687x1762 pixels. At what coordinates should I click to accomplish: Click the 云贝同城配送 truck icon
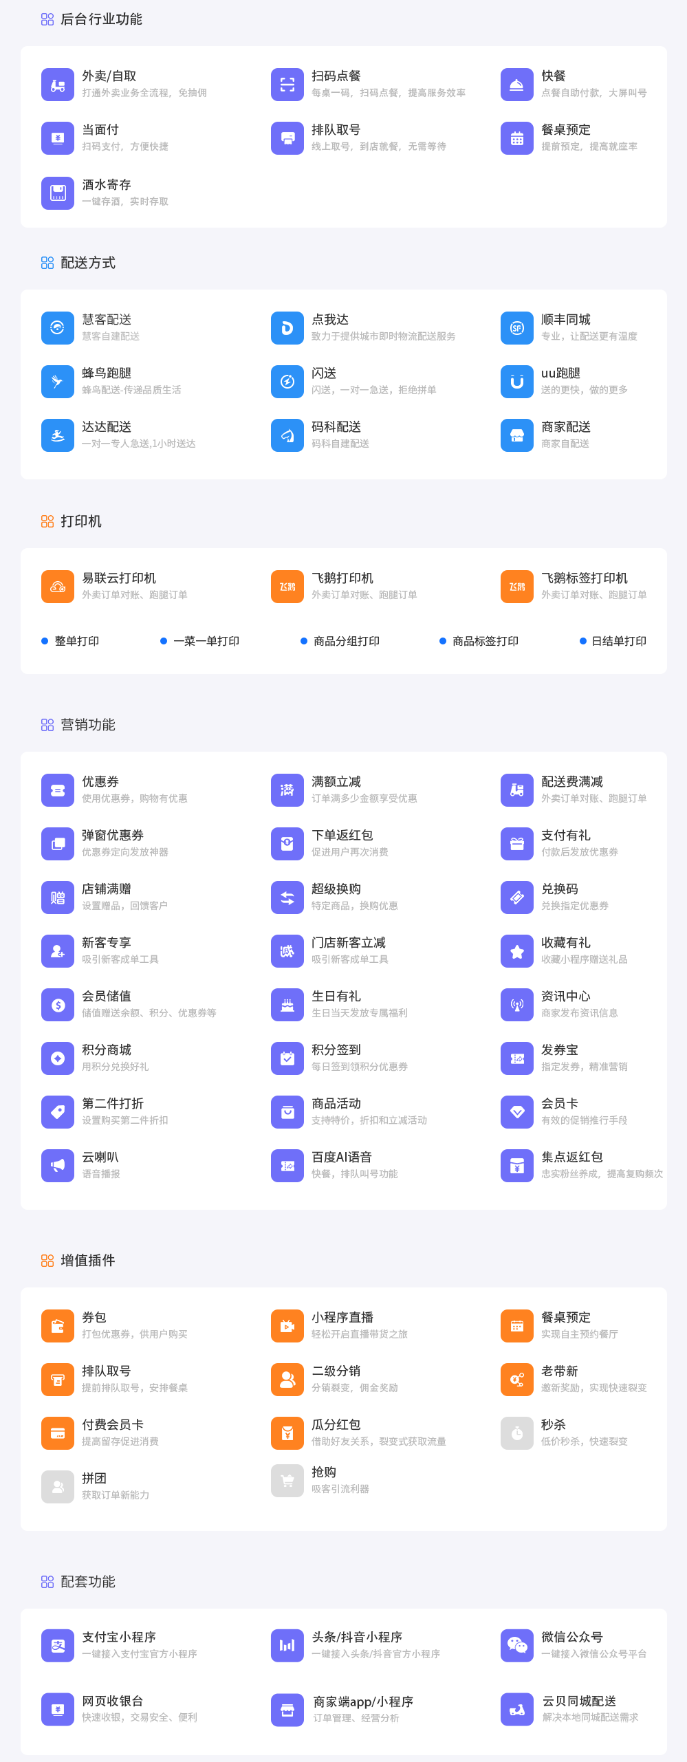pyautogui.click(x=517, y=1710)
